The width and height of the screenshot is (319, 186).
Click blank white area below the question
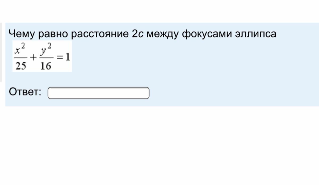pos(159,146)
